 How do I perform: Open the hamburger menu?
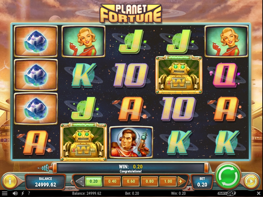(5, 193)
